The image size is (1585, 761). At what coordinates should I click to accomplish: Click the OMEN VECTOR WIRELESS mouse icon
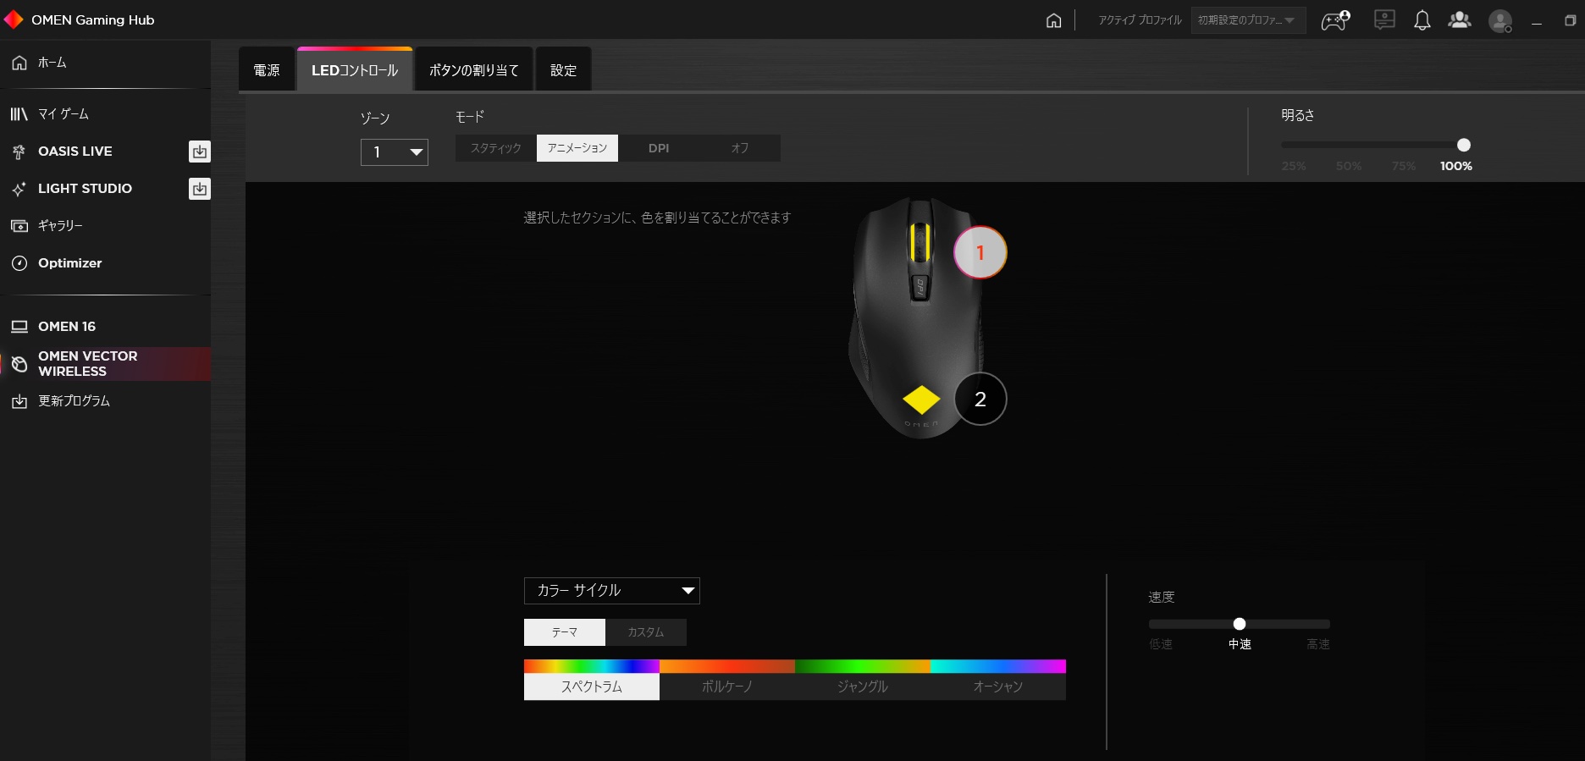point(19,364)
